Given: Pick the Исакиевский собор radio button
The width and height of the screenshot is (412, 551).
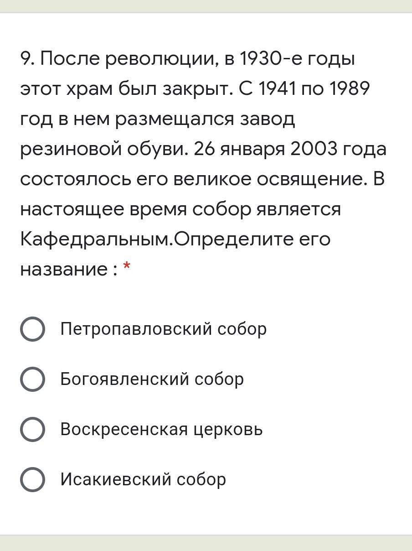Looking at the screenshot, I should (32, 479).
